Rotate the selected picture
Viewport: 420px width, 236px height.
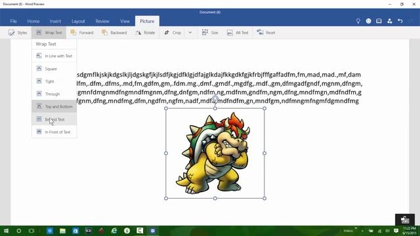click(145, 33)
